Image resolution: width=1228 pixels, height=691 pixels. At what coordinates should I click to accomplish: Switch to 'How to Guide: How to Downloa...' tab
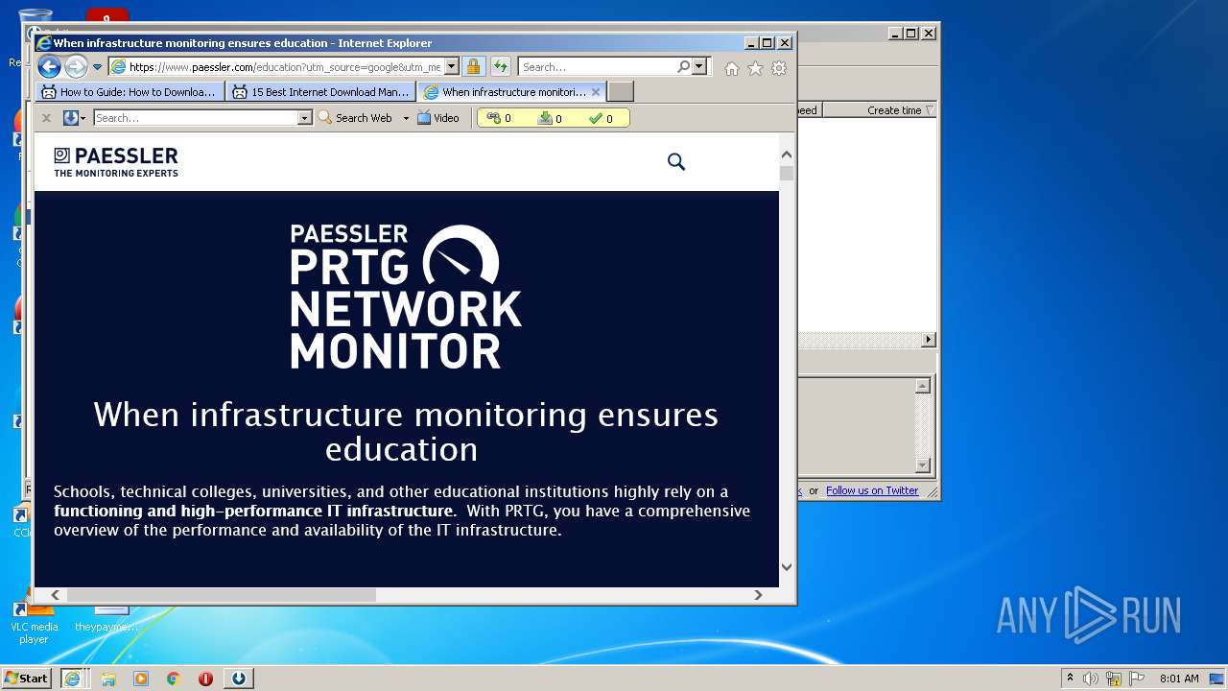[130, 92]
